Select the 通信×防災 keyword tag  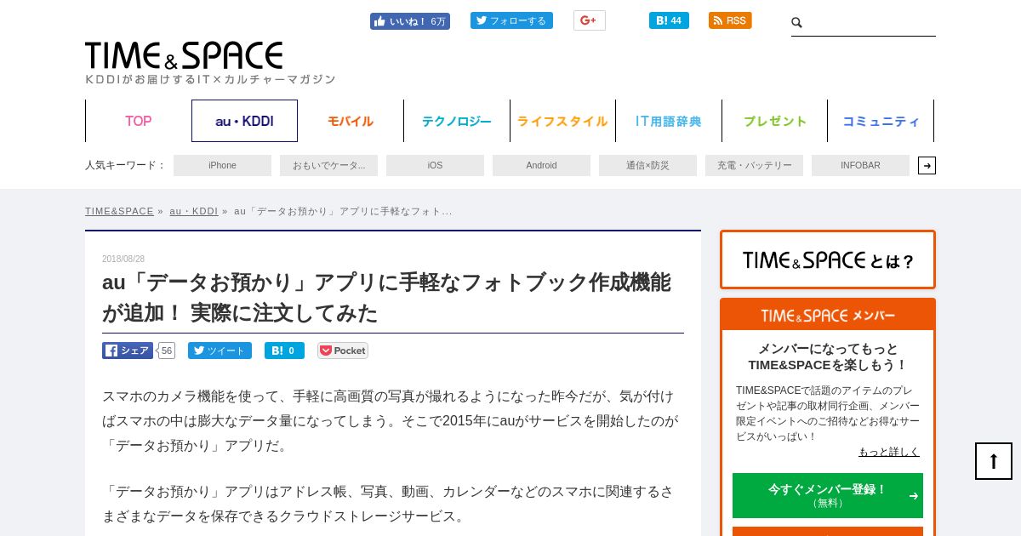[x=647, y=165]
